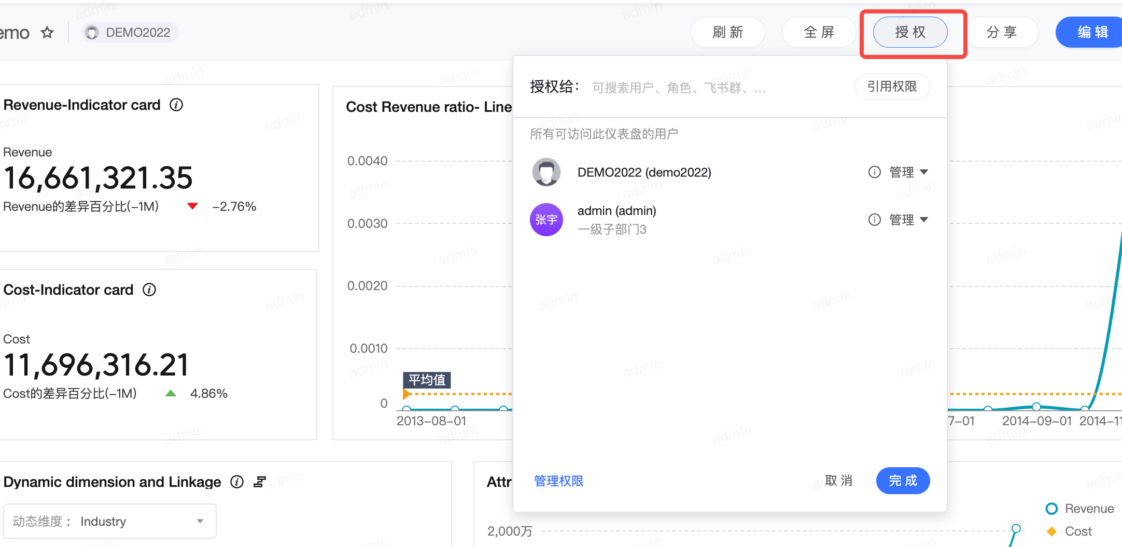
Task: Click info icon on Revenue-Indicator card
Action: (x=176, y=105)
